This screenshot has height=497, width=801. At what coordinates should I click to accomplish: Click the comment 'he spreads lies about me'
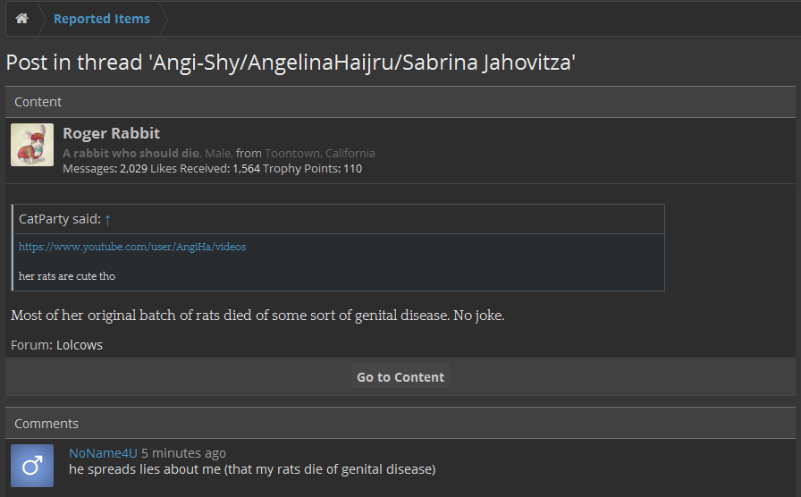pos(252,469)
